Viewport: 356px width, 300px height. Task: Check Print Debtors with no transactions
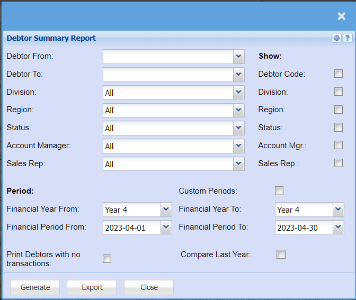click(x=107, y=259)
